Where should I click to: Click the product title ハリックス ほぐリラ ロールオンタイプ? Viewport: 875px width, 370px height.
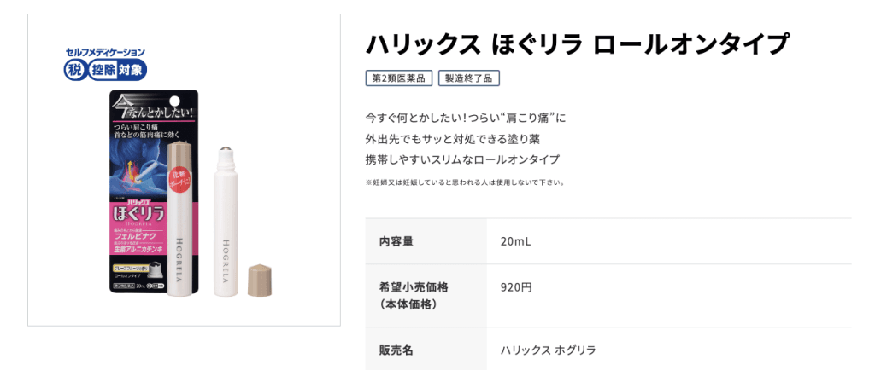[x=577, y=44]
